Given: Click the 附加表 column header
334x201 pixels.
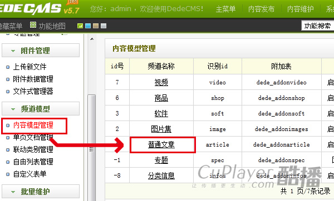Looking at the screenshot, I should [281, 66].
